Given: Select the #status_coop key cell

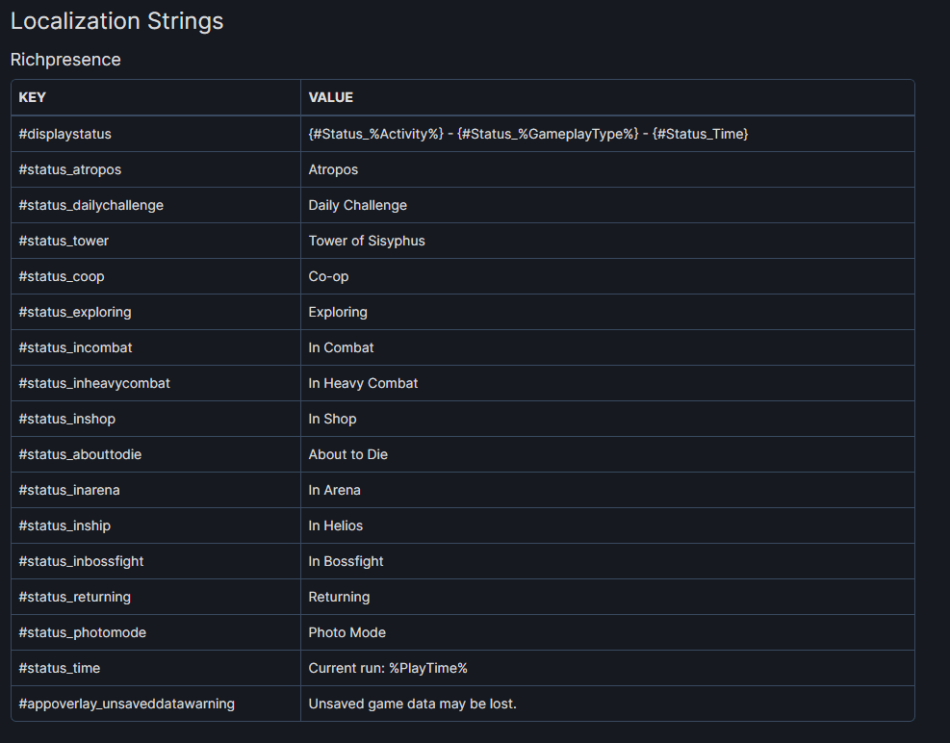Looking at the screenshot, I should (x=61, y=276).
